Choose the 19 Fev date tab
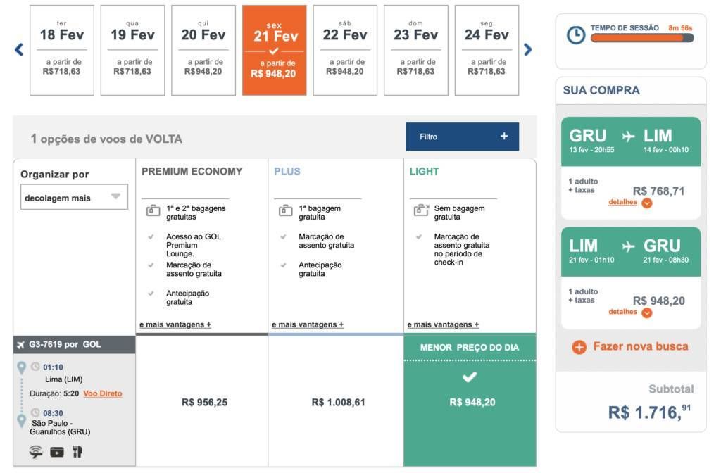Viewport: 721px width, 473px height. coord(132,50)
